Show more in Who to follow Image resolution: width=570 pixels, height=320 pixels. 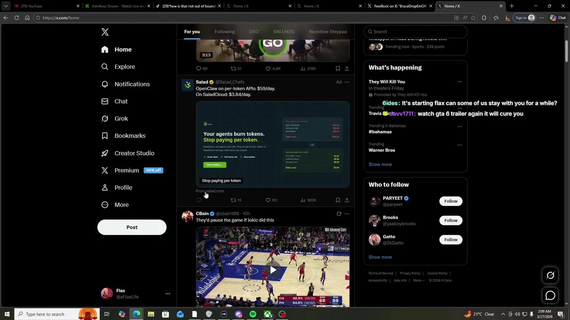380,257
